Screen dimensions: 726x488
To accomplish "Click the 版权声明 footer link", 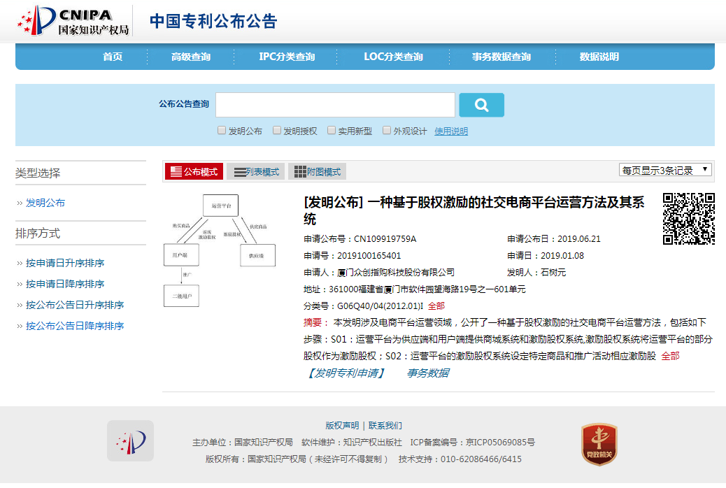I will tap(342, 426).
